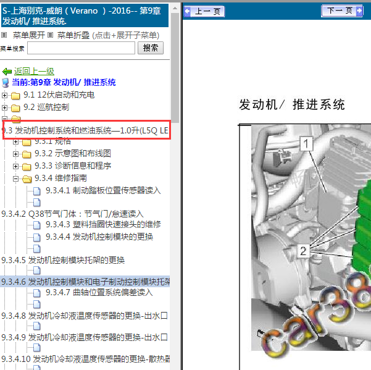The height and width of the screenshot is (370, 371).
Task: Click the 菜单展开 list icon
Action: pos(4,35)
